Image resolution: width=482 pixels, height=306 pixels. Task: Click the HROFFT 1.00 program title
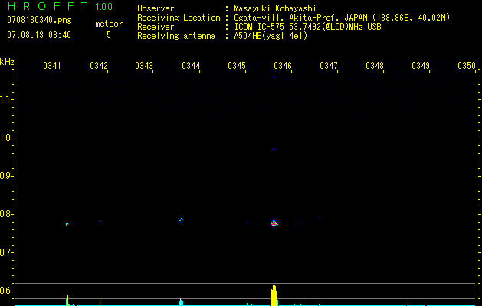(60, 6)
